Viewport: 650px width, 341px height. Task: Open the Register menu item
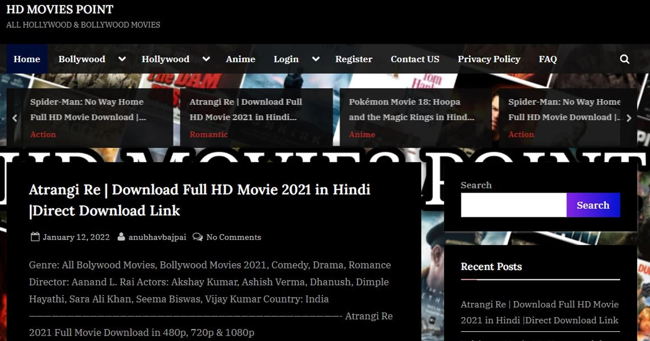354,59
